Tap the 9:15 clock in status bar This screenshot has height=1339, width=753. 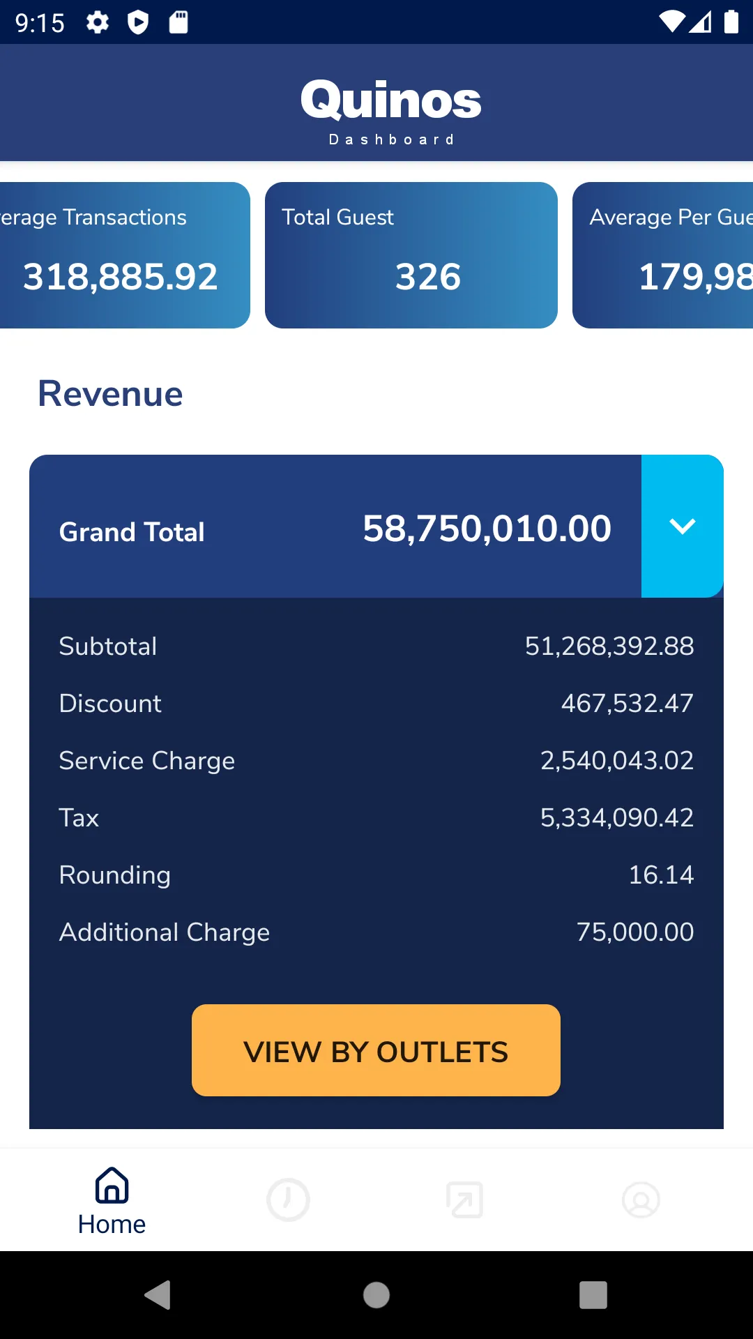[40, 23]
